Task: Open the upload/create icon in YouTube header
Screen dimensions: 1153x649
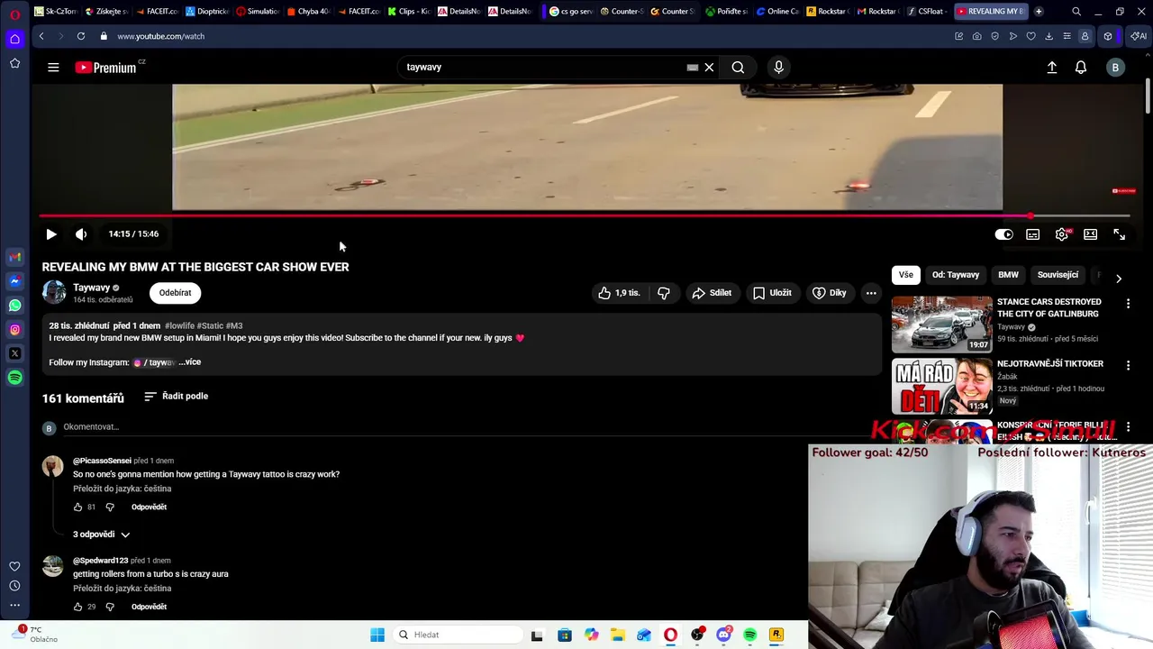Action: pyautogui.click(x=1052, y=68)
